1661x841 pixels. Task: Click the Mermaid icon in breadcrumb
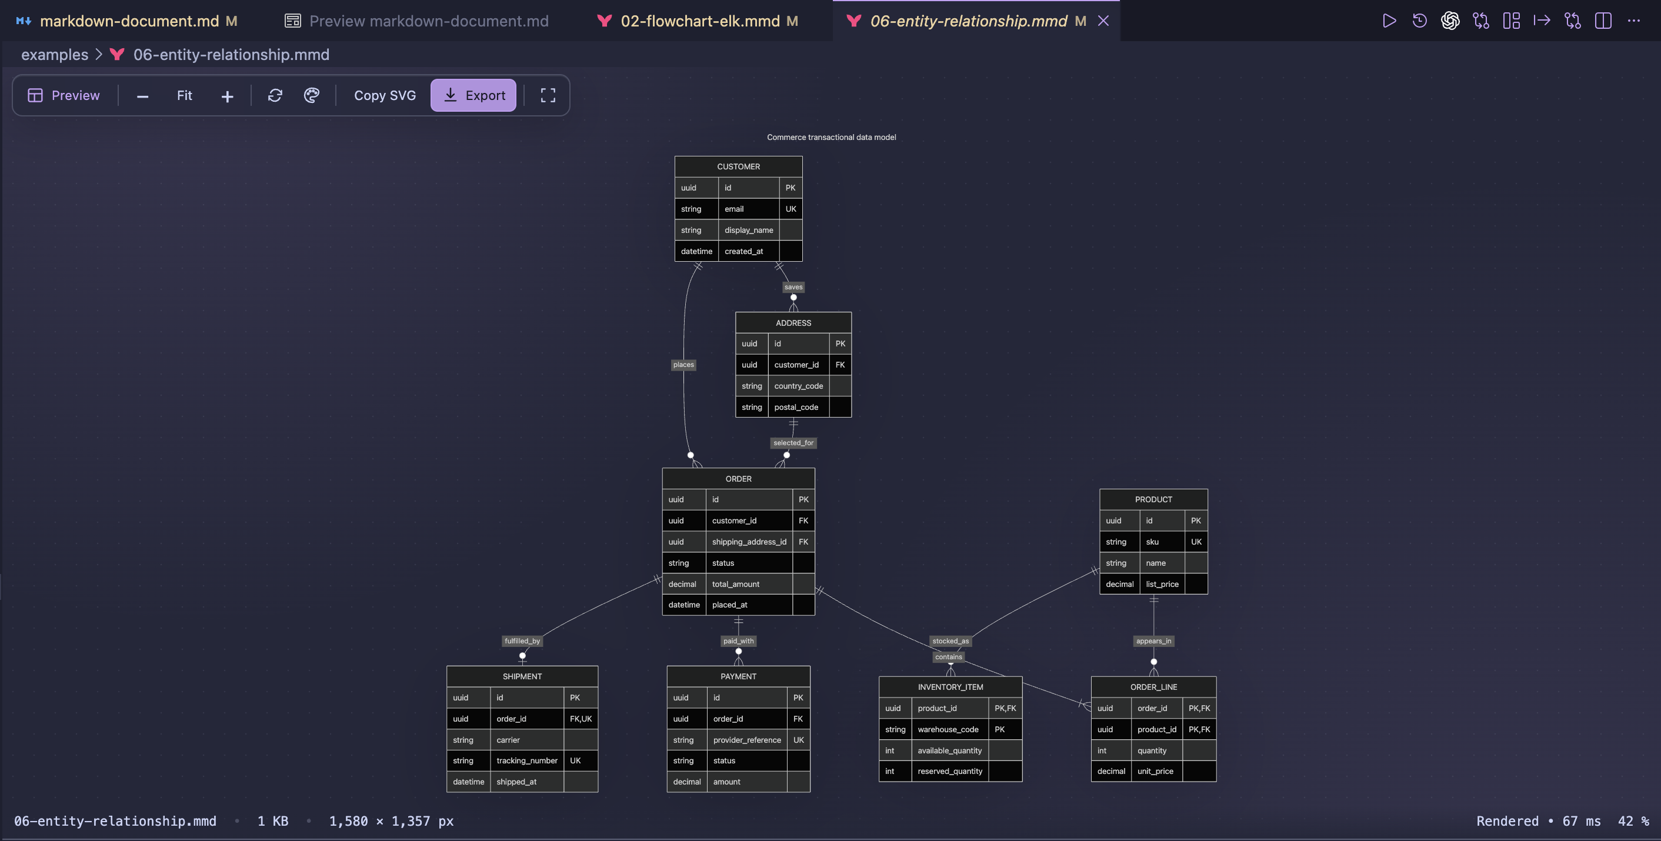click(x=116, y=54)
